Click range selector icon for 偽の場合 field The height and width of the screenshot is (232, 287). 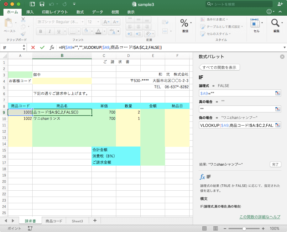coord(278,125)
